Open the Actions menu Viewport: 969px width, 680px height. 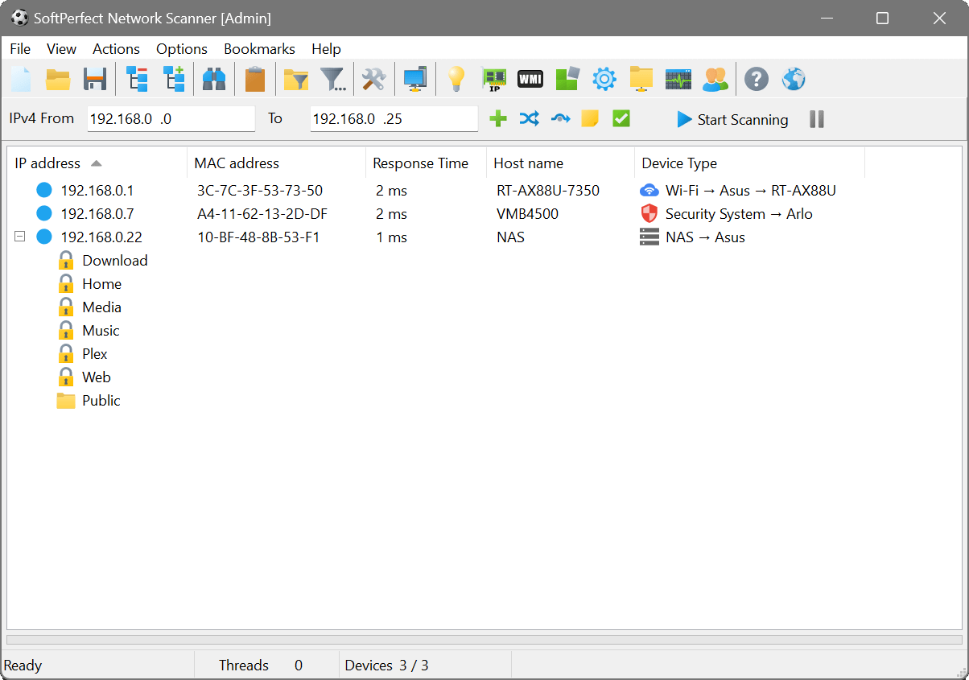(x=116, y=49)
